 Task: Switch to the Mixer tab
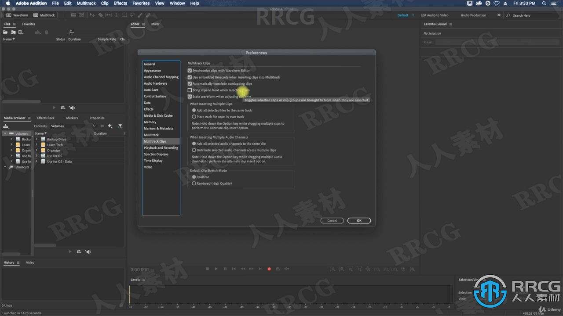tap(155, 24)
